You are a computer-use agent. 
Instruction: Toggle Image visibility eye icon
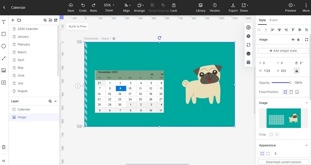[293, 40]
